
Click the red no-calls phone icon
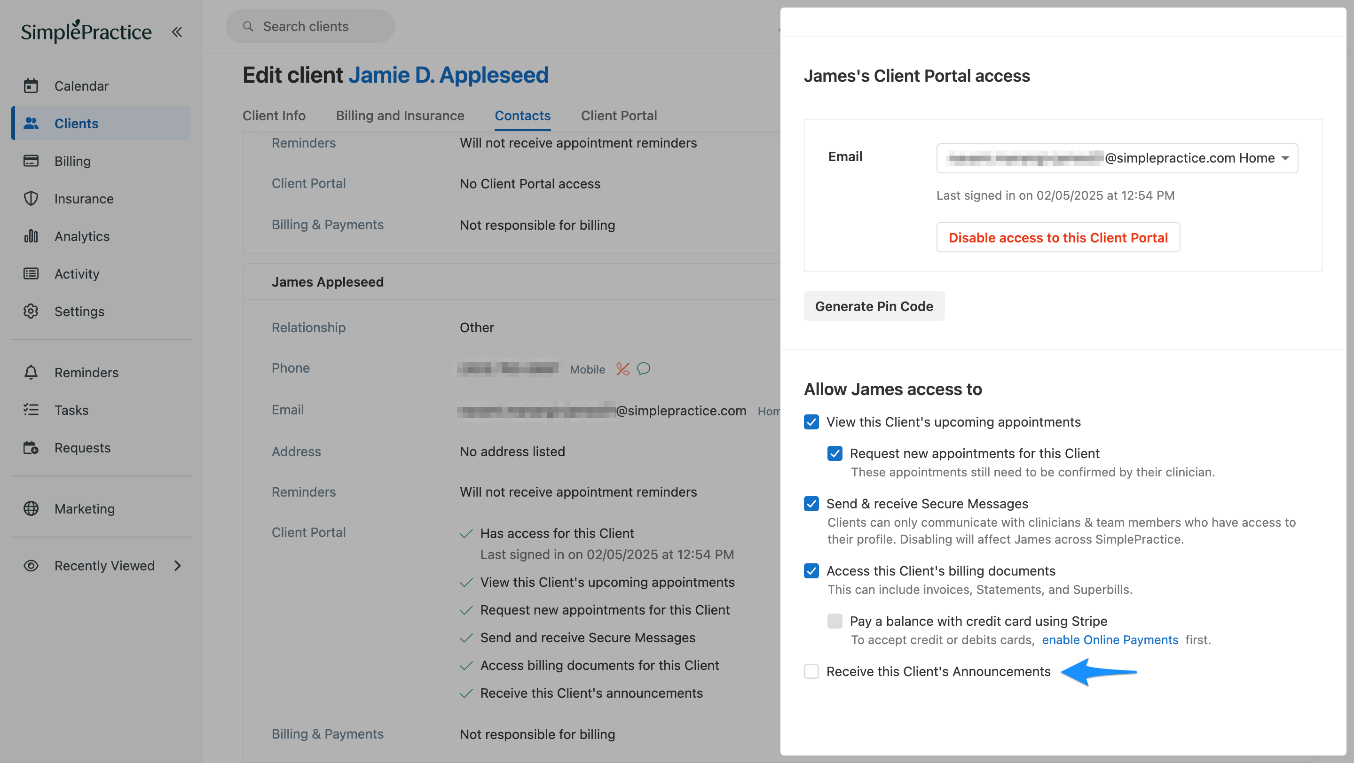pos(623,369)
